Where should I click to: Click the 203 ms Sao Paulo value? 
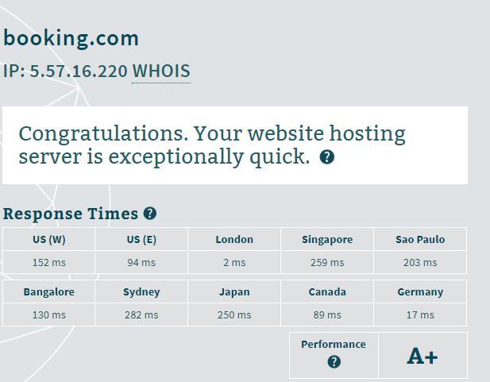420,263
